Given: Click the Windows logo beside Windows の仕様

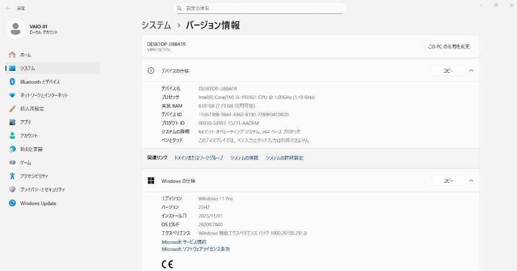Looking at the screenshot, I should 151,181.
